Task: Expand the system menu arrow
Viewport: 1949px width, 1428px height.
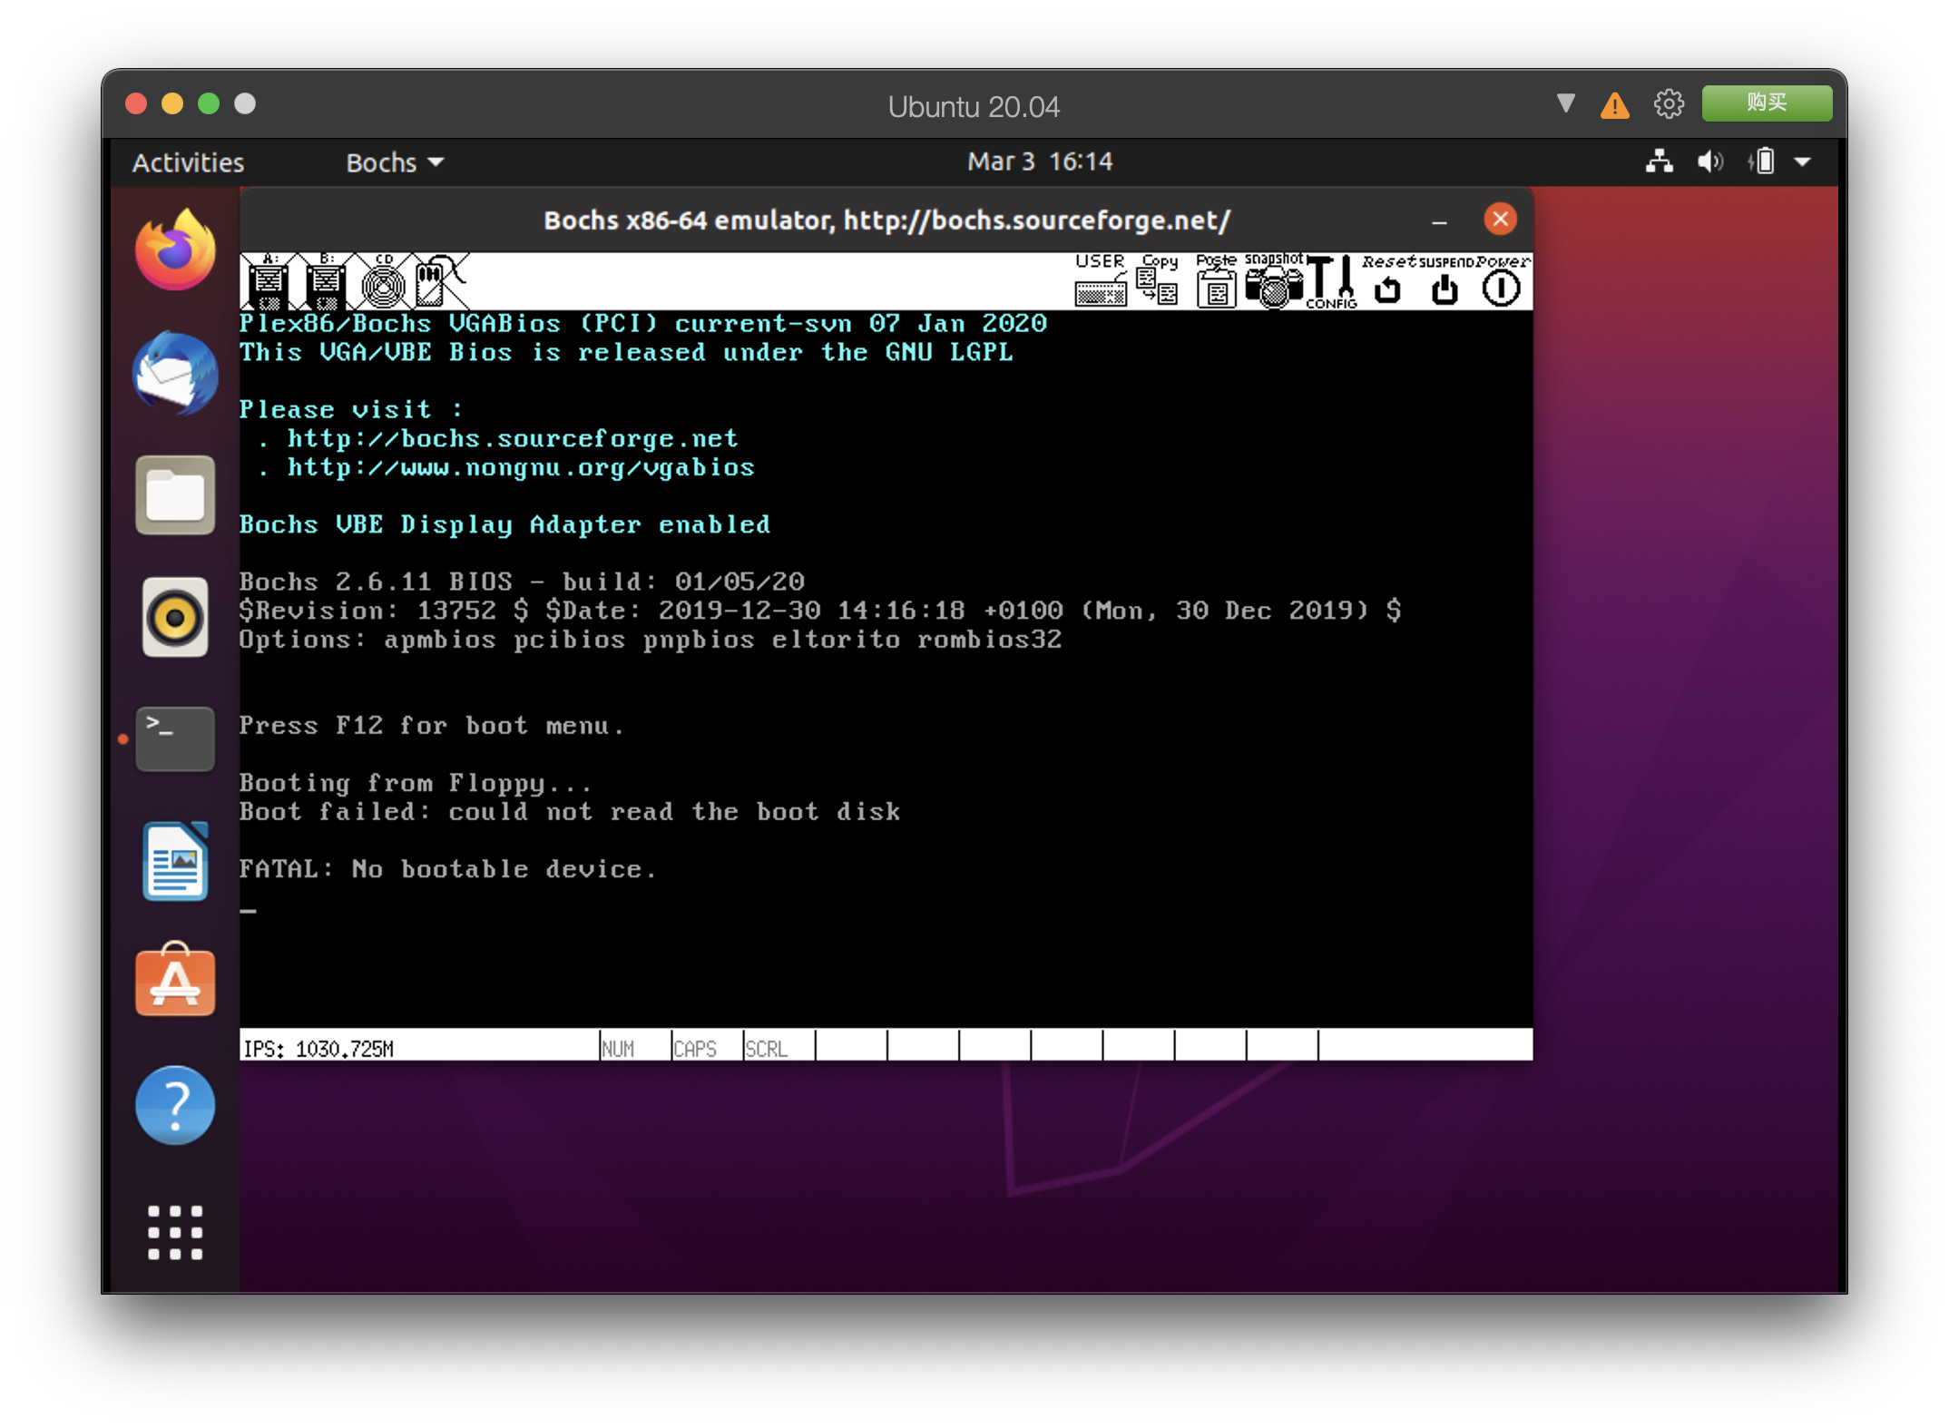Action: (x=1803, y=162)
